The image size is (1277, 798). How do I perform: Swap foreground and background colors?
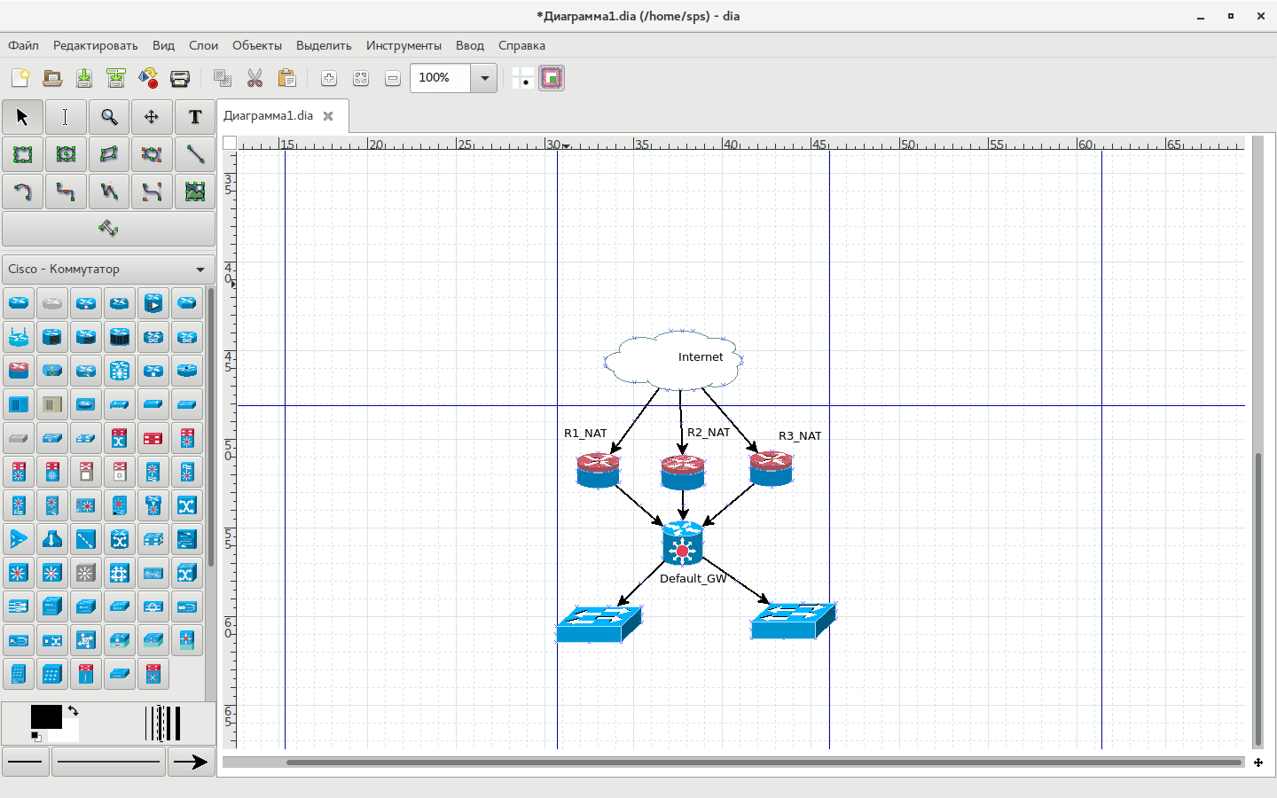tap(73, 711)
